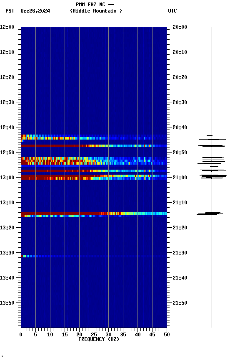Click the 12:00 PST time label
This screenshot has width=230, height=361.
7,27
